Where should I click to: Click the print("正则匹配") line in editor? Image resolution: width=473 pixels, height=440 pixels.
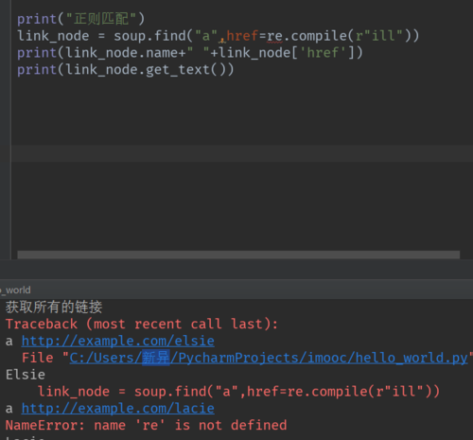point(81,19)
